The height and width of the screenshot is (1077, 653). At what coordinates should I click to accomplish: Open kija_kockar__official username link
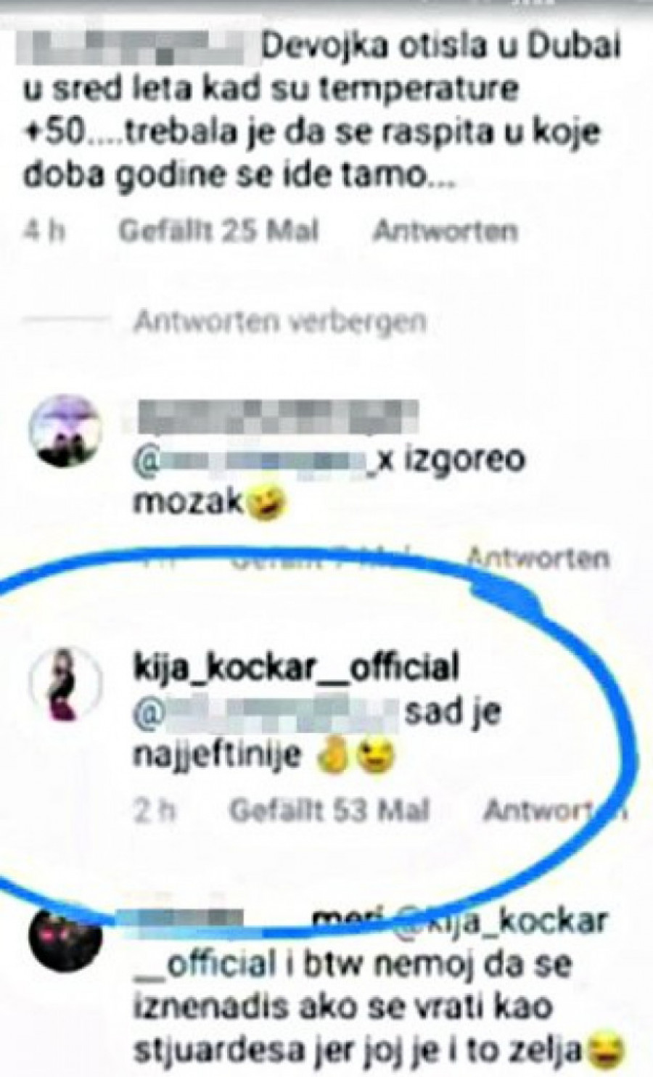(297, 667)
